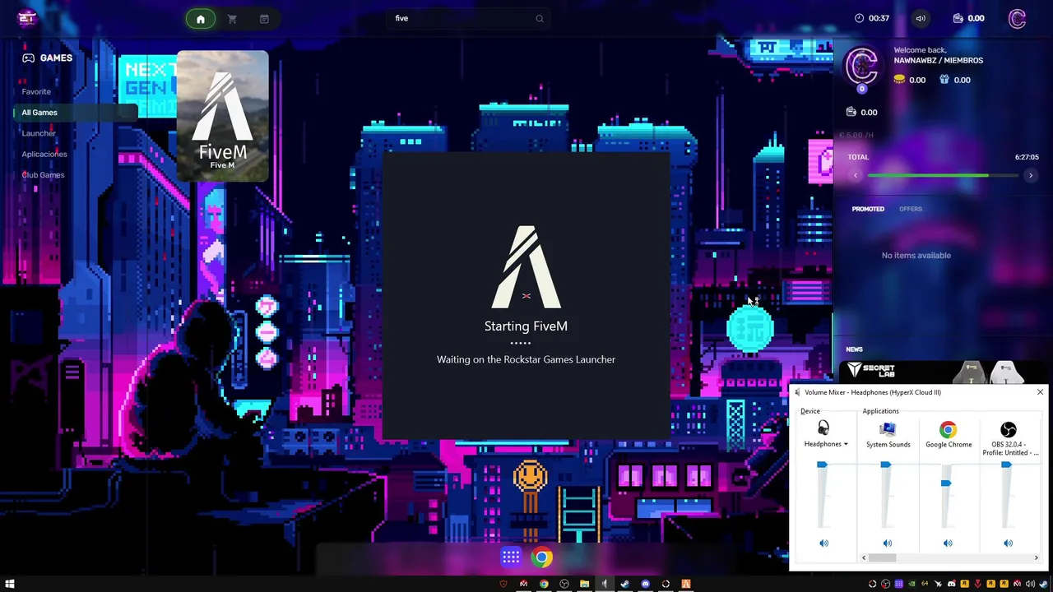Click the Volume Mixer right scroll arrow

click(x=1037, y=557)
